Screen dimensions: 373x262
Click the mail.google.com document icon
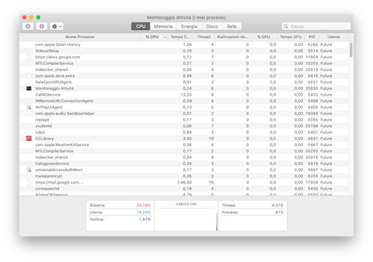click(29, 182)
